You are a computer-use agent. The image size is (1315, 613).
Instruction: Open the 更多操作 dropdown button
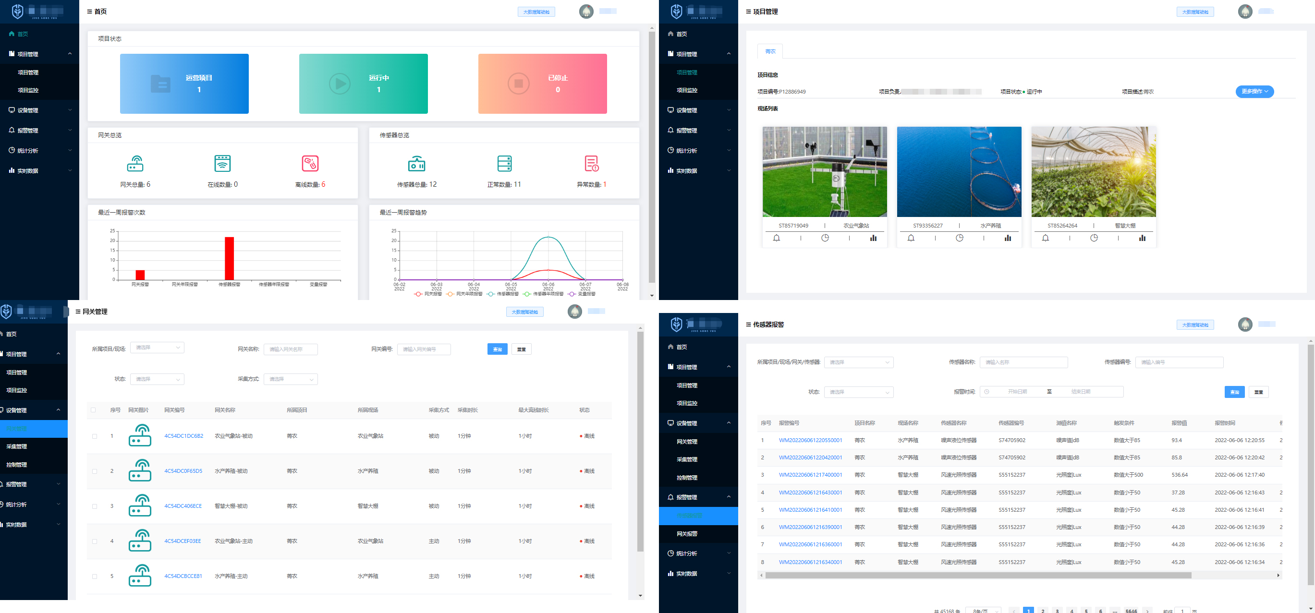(x=1254, y=91)
